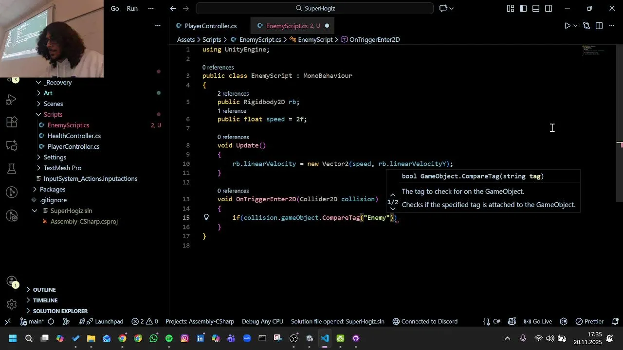The width and height of the screenshot is (623, 350).
Task: Open the Windows Start menu
Action: [13, 338]
